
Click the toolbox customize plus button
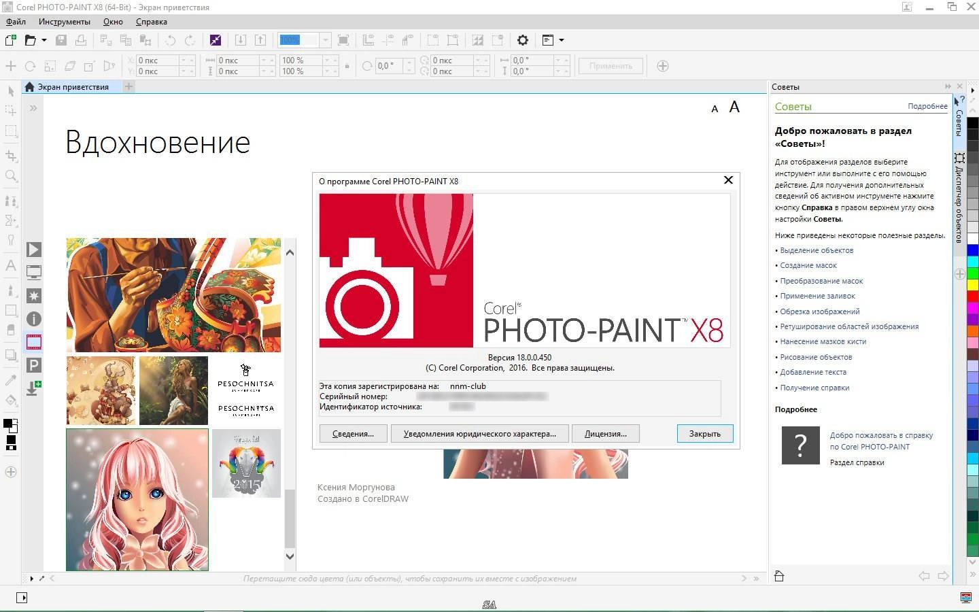pos(11,472)
